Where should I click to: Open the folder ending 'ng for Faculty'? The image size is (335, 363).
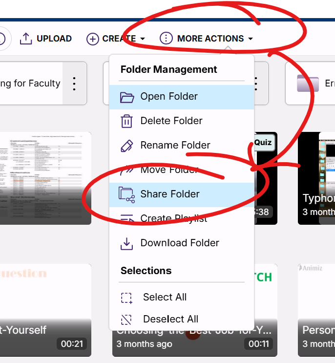click(30, 84)
